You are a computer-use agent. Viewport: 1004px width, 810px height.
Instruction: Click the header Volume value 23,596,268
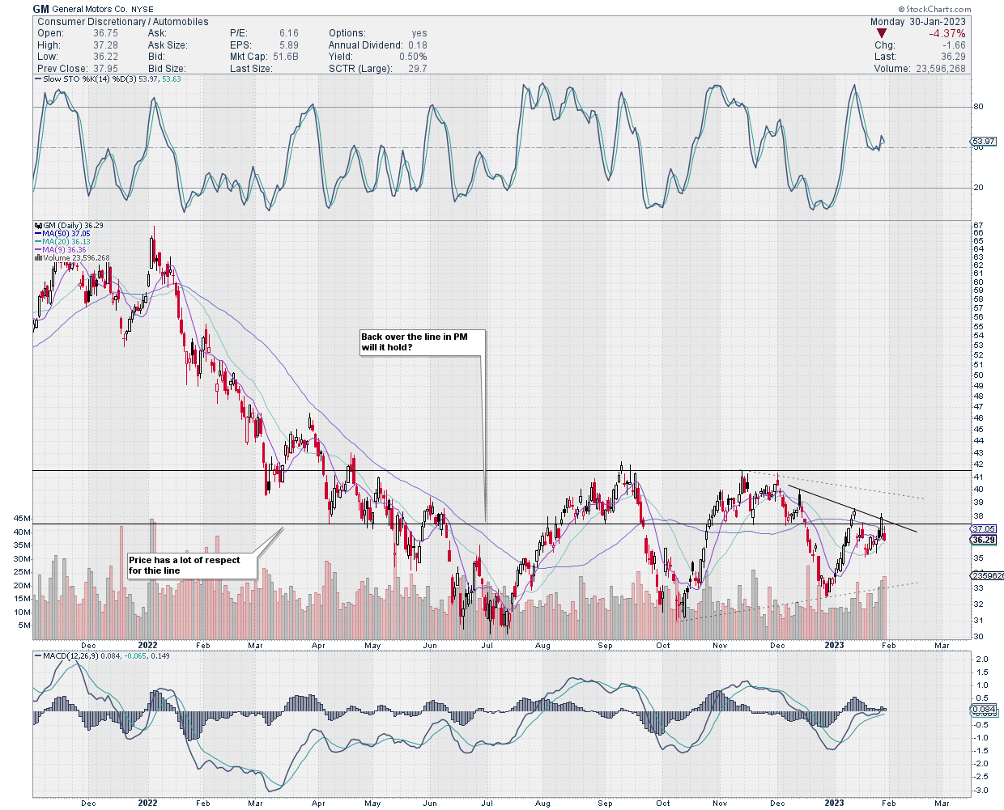click(941, 69)
